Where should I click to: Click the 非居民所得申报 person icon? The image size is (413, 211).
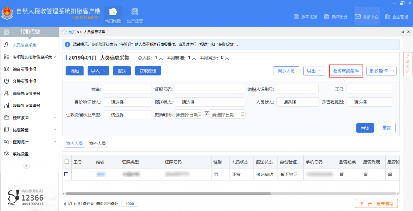(x=6, y=93)
